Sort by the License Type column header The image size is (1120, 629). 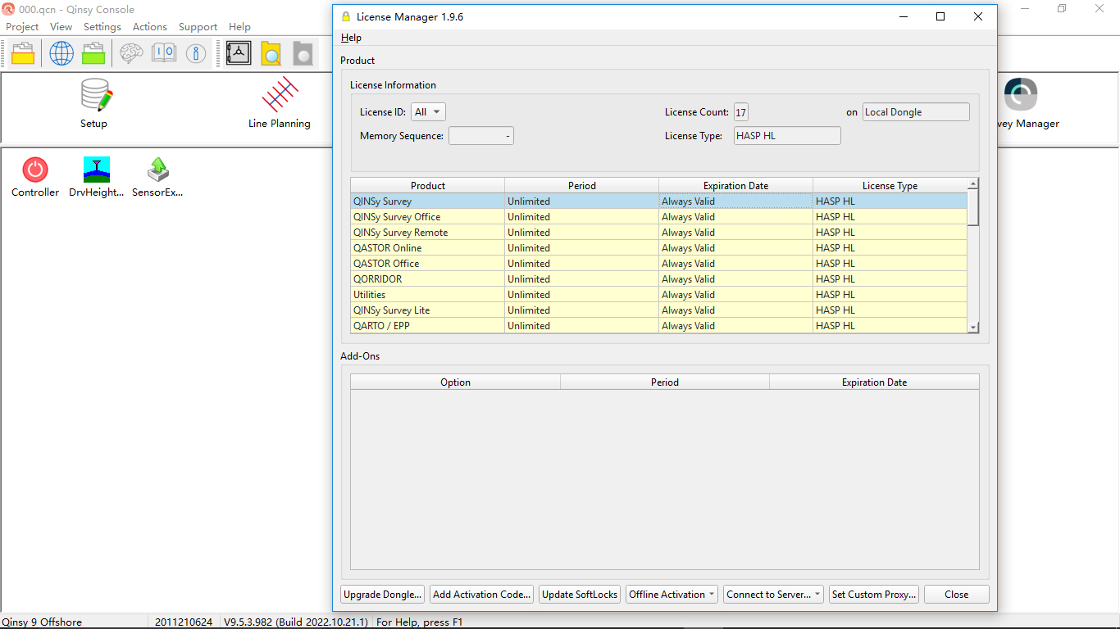click(x=890, y=186)
